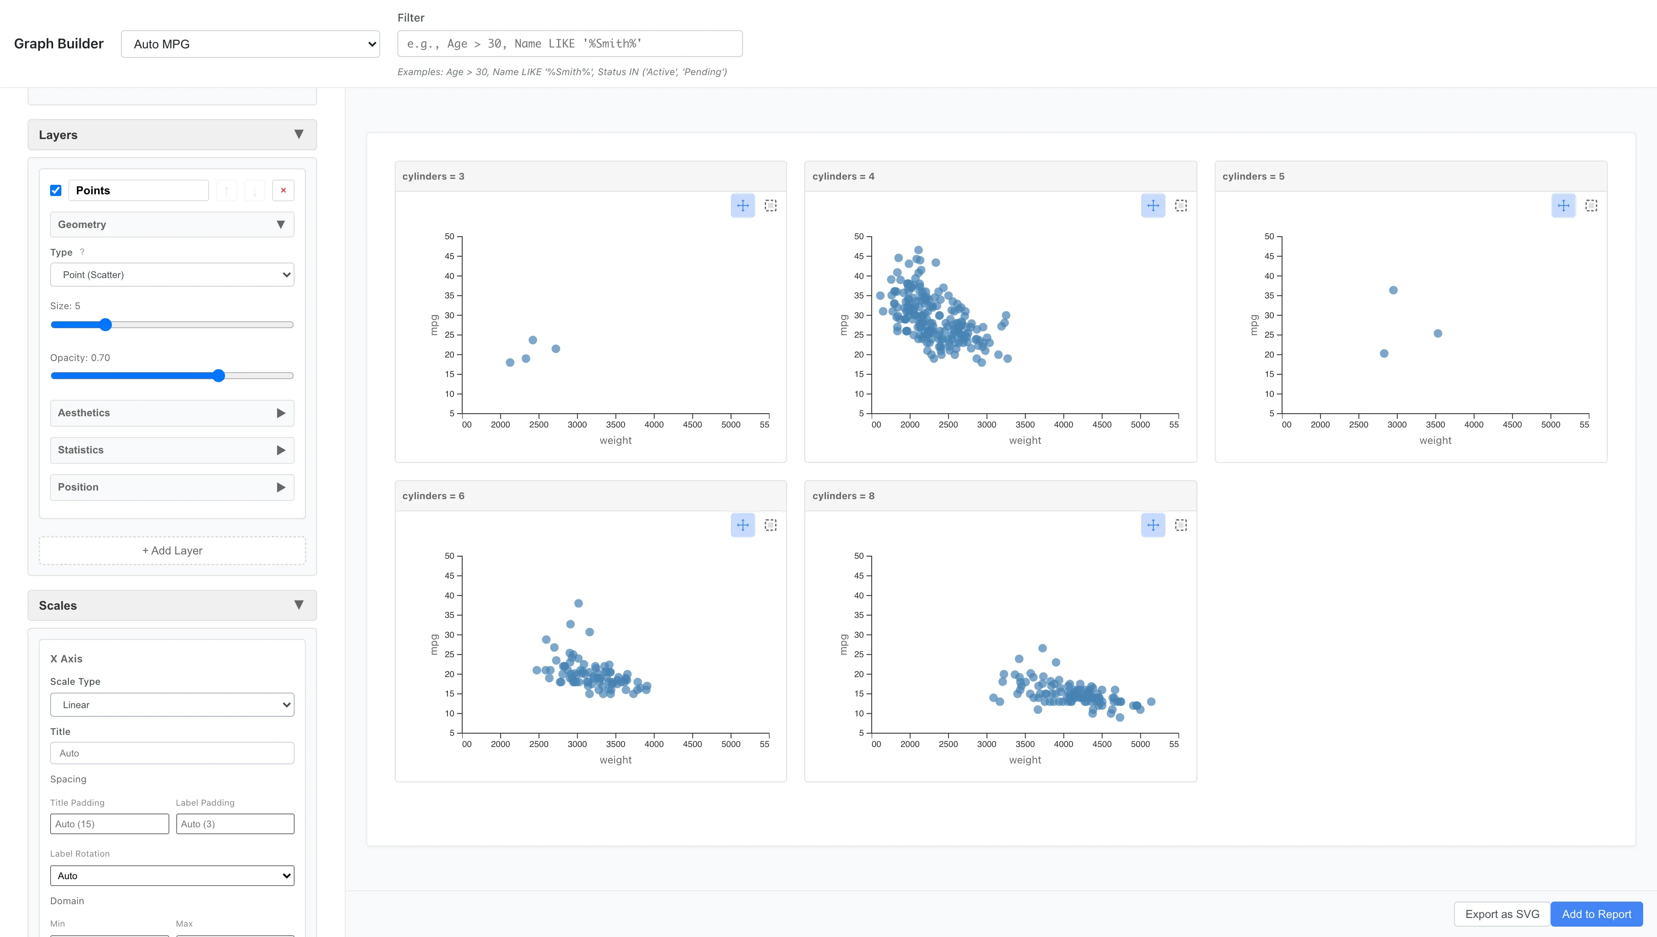Image resolution: width=1657 pixels, height=937 pixels.
Task: Click the Add Layer button
Action: coord(172,550)
